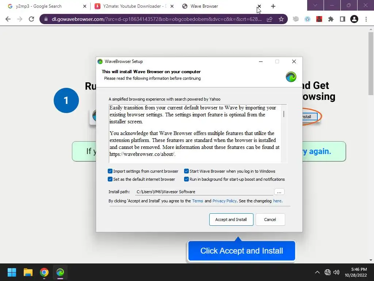374x281 pixels.
Task: Show hidden system tray icons
Action: tap(317, 272)
